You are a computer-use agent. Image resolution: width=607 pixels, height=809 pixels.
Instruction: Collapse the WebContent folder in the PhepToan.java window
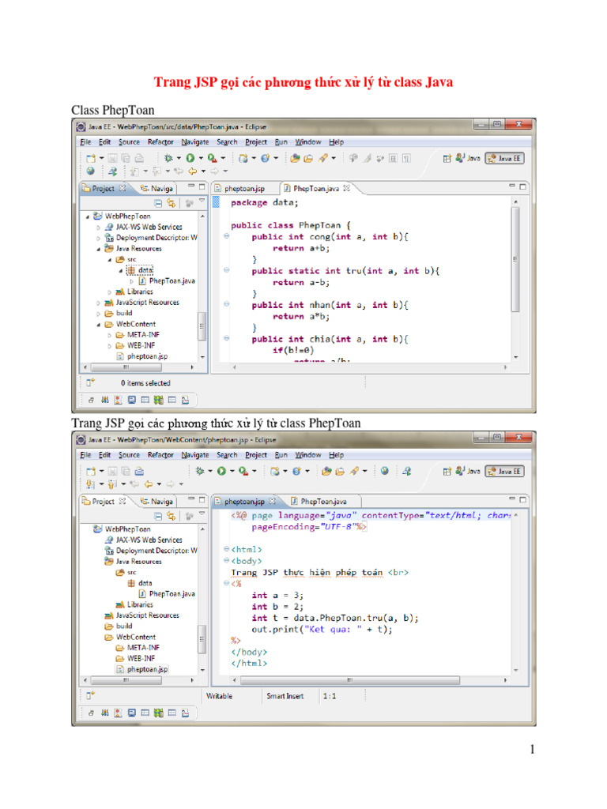click(98, 325)
